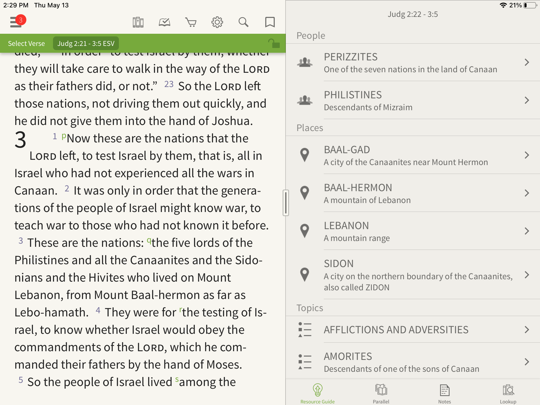
Task: Tap the battery status indicator
Action: tap(530, 5)
